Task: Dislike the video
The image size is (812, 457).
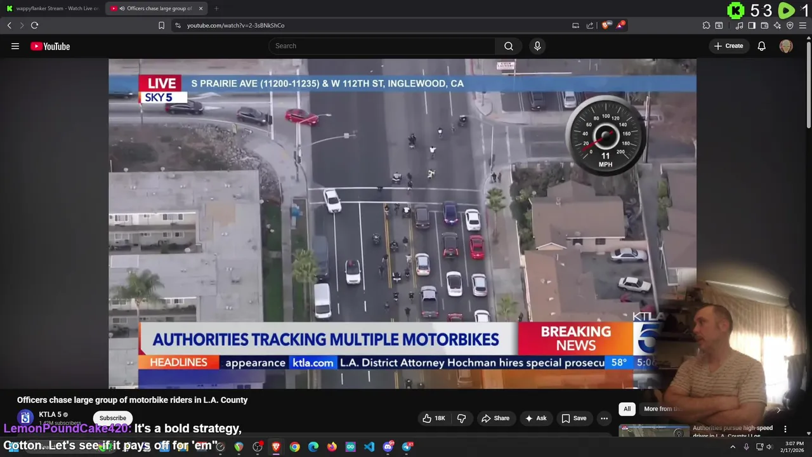Action: click(x=462, y=418)
